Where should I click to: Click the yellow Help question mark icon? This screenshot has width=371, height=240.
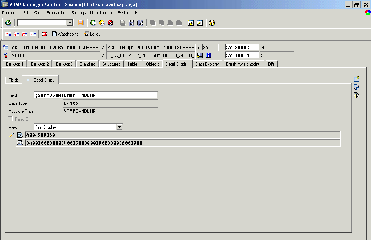pyautogui.click(x=212, y=23)
